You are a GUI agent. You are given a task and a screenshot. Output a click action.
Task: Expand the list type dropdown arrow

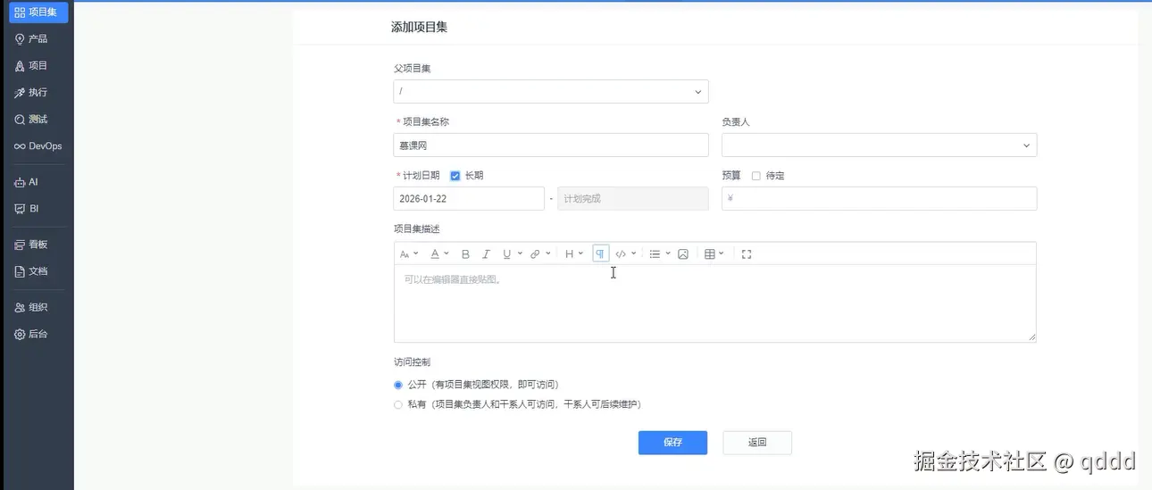tap(668, 254)
